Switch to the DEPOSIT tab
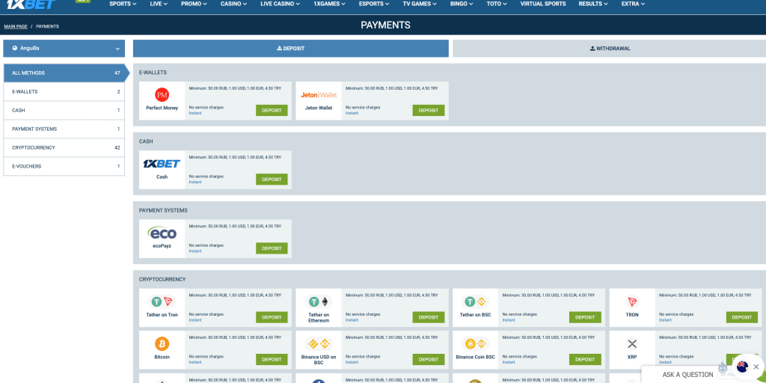Viewport: 766px width, 383px height. [x=291, y=49]
